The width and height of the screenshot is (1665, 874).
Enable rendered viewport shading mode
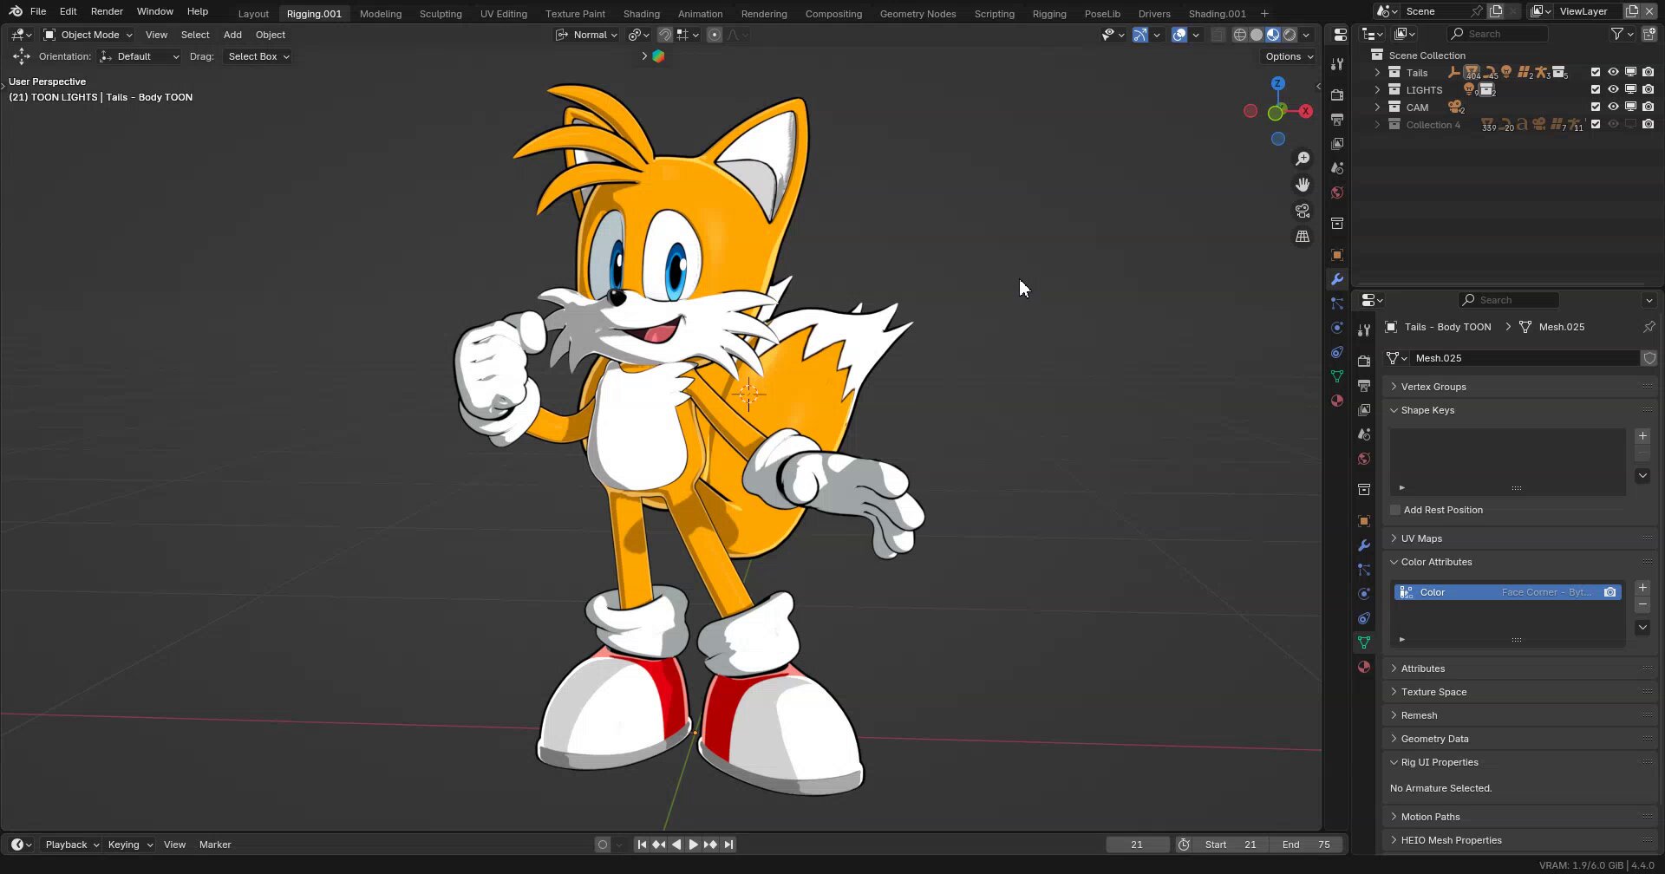pyautogui.click(x=1290, y=35)
